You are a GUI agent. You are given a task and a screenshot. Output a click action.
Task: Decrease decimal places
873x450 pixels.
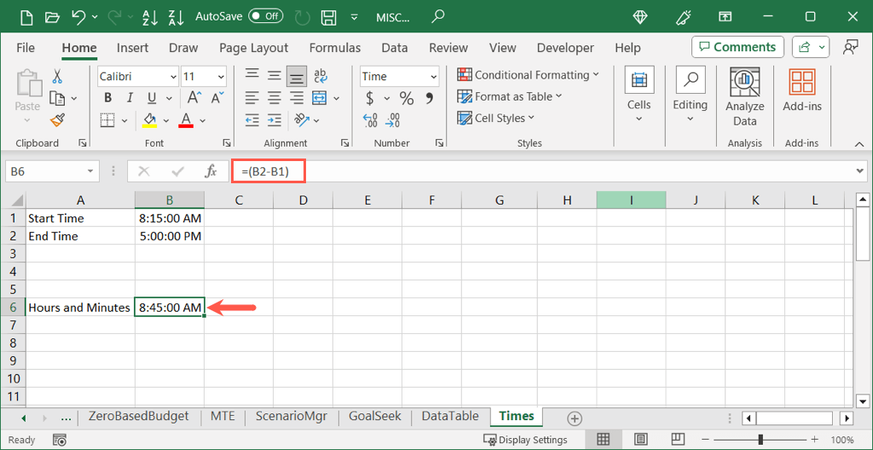pyautogui.click(x=392, y=119)
